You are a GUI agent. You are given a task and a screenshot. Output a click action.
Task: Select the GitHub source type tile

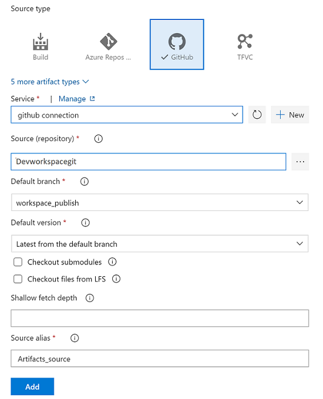coord(177,44)
